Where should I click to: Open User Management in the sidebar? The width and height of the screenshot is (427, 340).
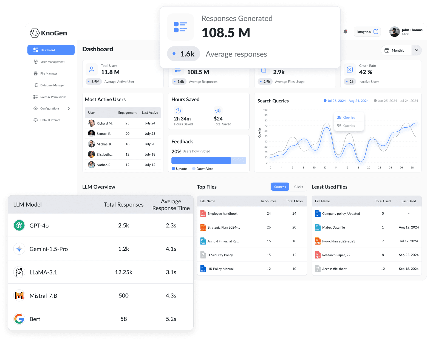(52, 62)
